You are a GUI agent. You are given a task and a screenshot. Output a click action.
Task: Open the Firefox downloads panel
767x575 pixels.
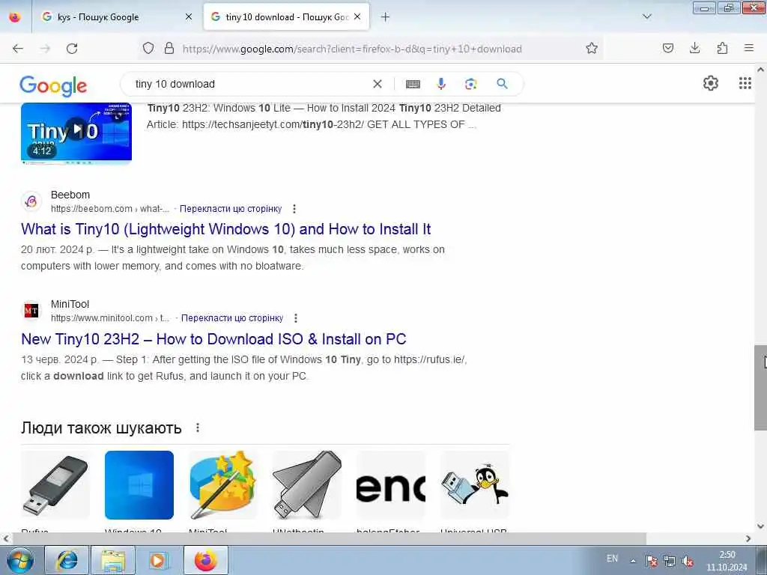tap(694, 48)
